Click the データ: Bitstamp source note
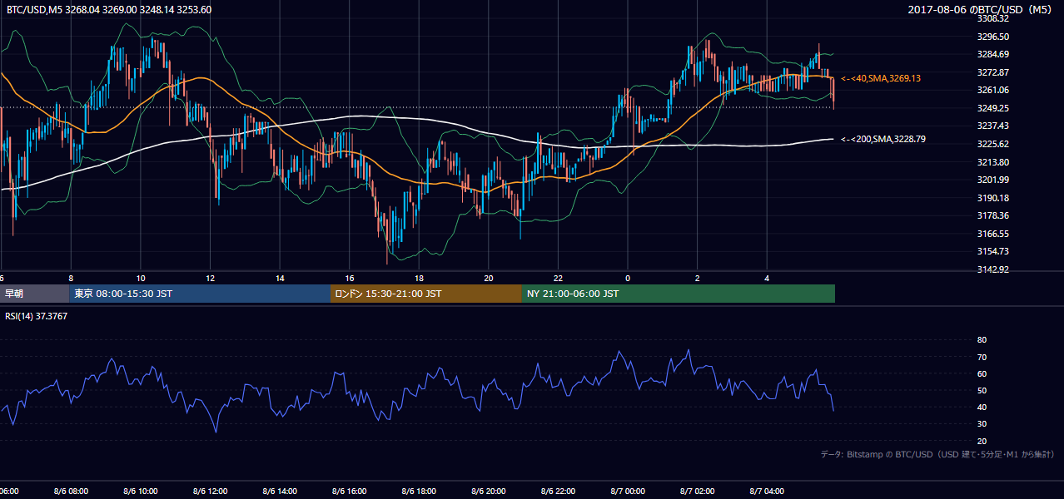This screenshot has height=499, width=1064. 937,454
